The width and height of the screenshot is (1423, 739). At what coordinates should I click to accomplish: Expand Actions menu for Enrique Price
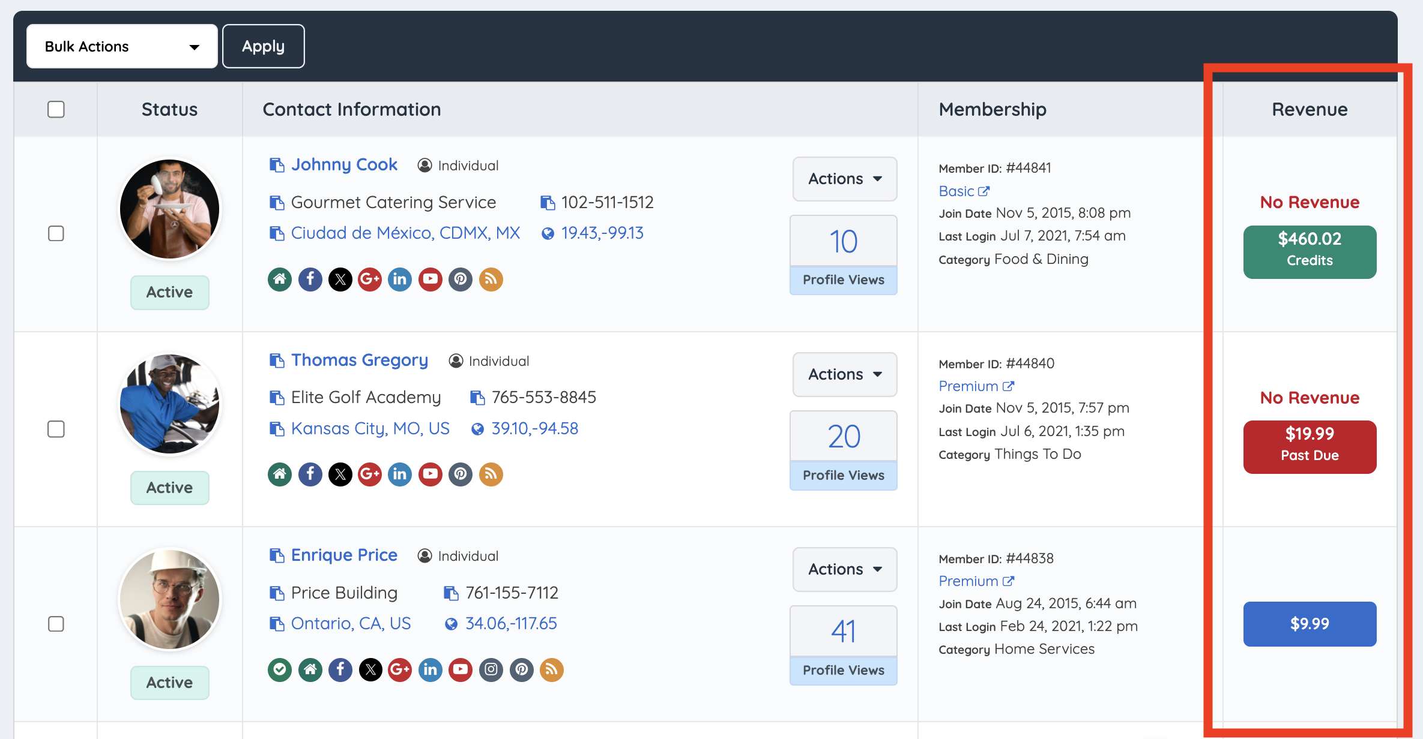[844, 569]
